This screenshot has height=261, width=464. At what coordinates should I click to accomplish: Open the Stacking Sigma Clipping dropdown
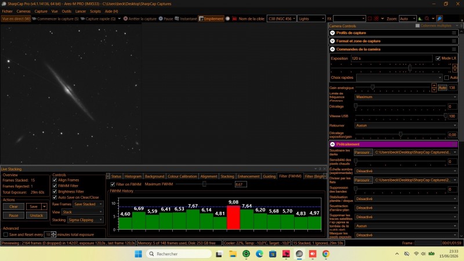tap(85, 220)
